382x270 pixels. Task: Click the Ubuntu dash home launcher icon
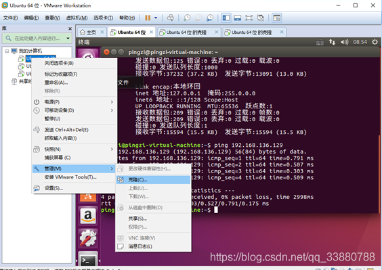88,54
